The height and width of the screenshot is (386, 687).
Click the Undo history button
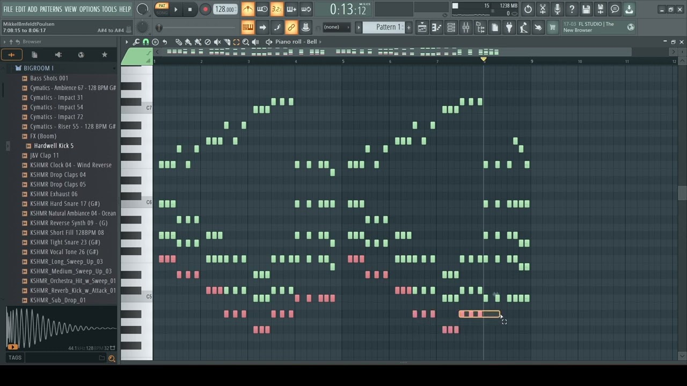[528, 9]
